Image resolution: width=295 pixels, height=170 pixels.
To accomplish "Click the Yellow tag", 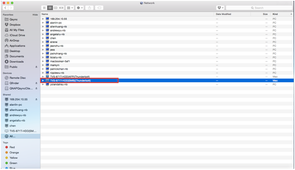I will (14, 158).
